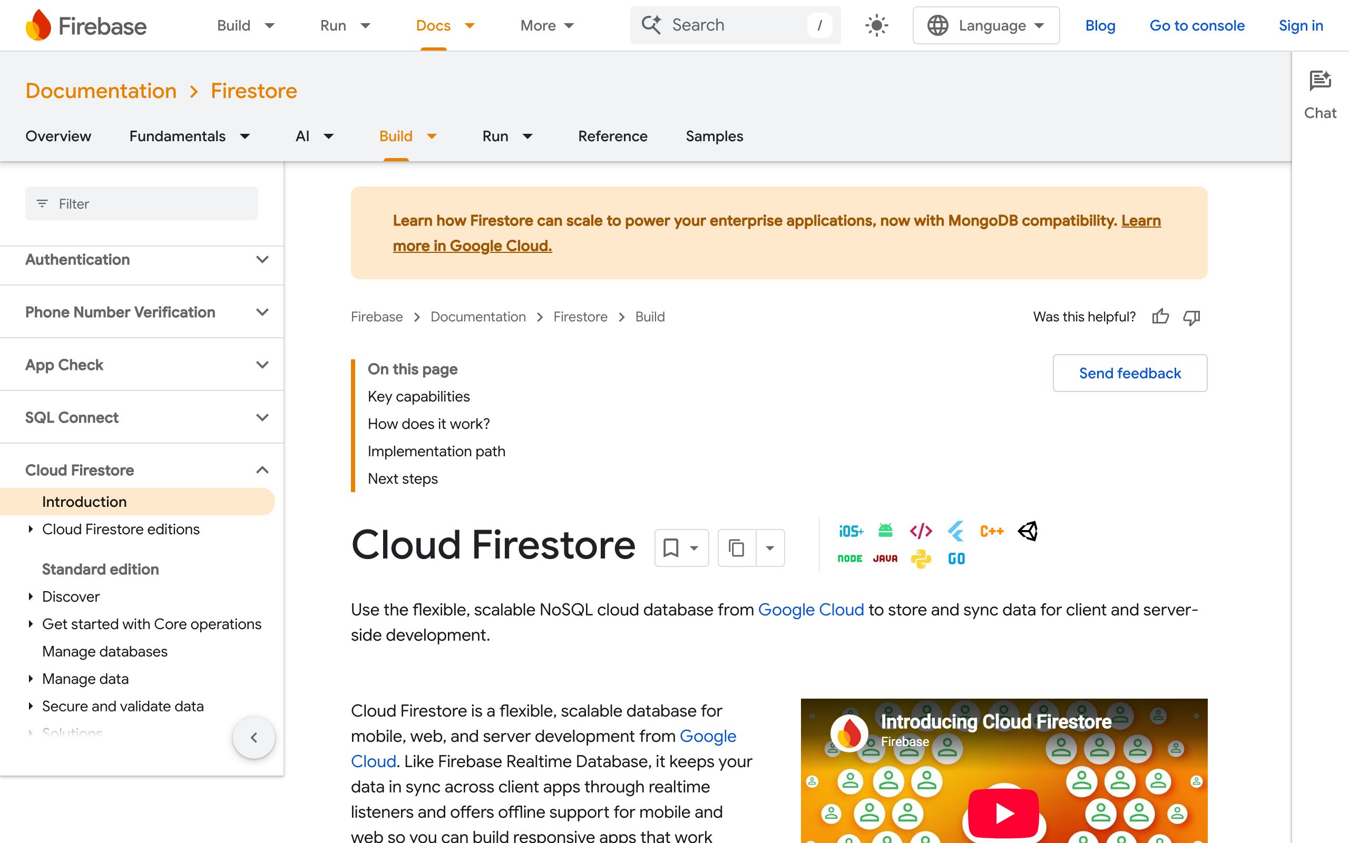The image size is (1349, 843).
Task: Collapse the sidebar with arrow button
Action: (x=253, y=738)
